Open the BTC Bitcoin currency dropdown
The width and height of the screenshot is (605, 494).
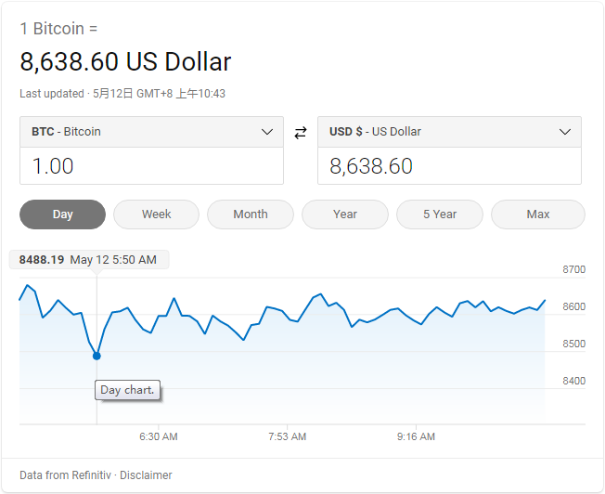(151, 132)
